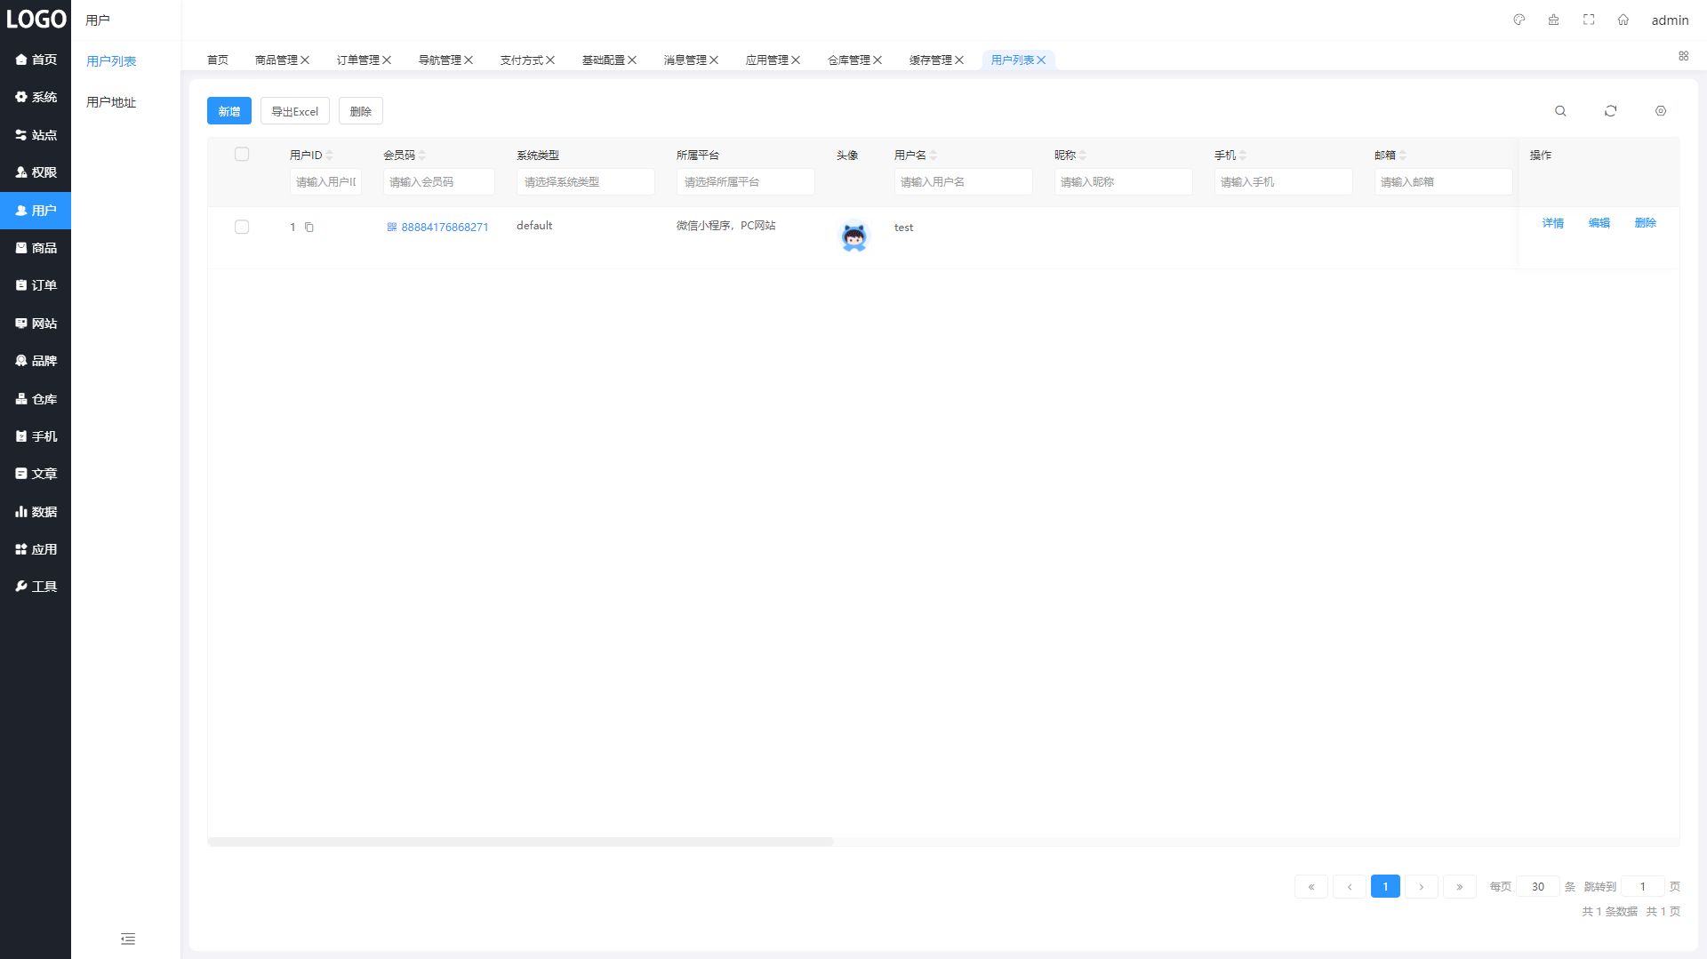Click the clear-cache broom icon in header
This screenshot has height=959, width=1707.
click(x=1553, y=20)
